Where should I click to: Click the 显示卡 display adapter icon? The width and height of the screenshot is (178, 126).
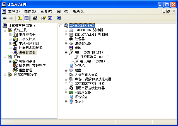(71, 101)
